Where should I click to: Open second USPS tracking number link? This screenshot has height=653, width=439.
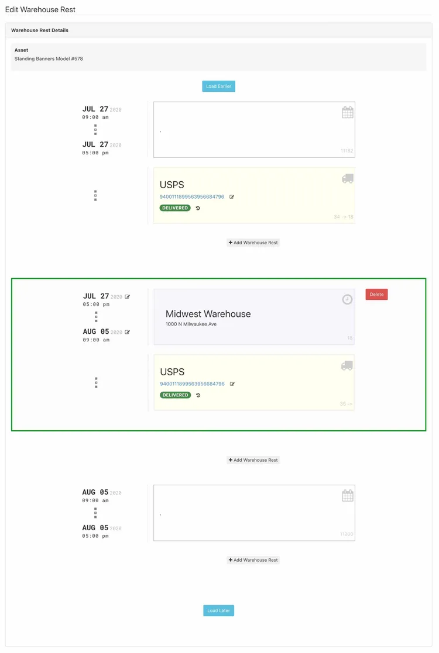192,384
